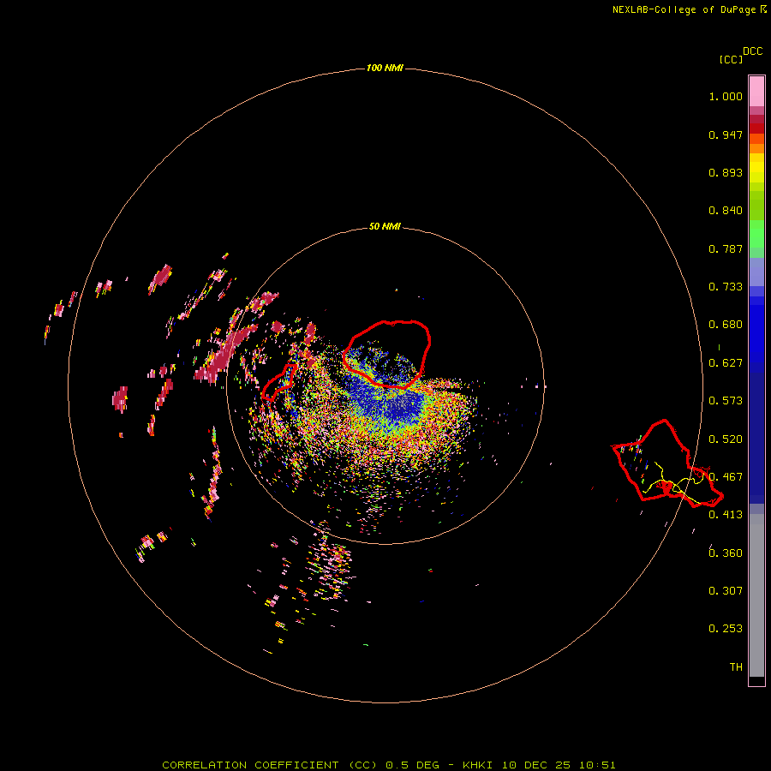The image size is (771, 771).
Task: Select the 100 NMI range ring label
Action: (385, 68)
